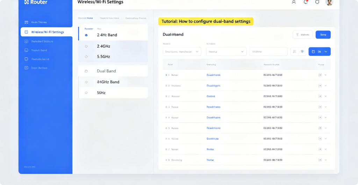Open the blue link in row 0.1
This screenshot has width=358, height=185.
(214, 75)
